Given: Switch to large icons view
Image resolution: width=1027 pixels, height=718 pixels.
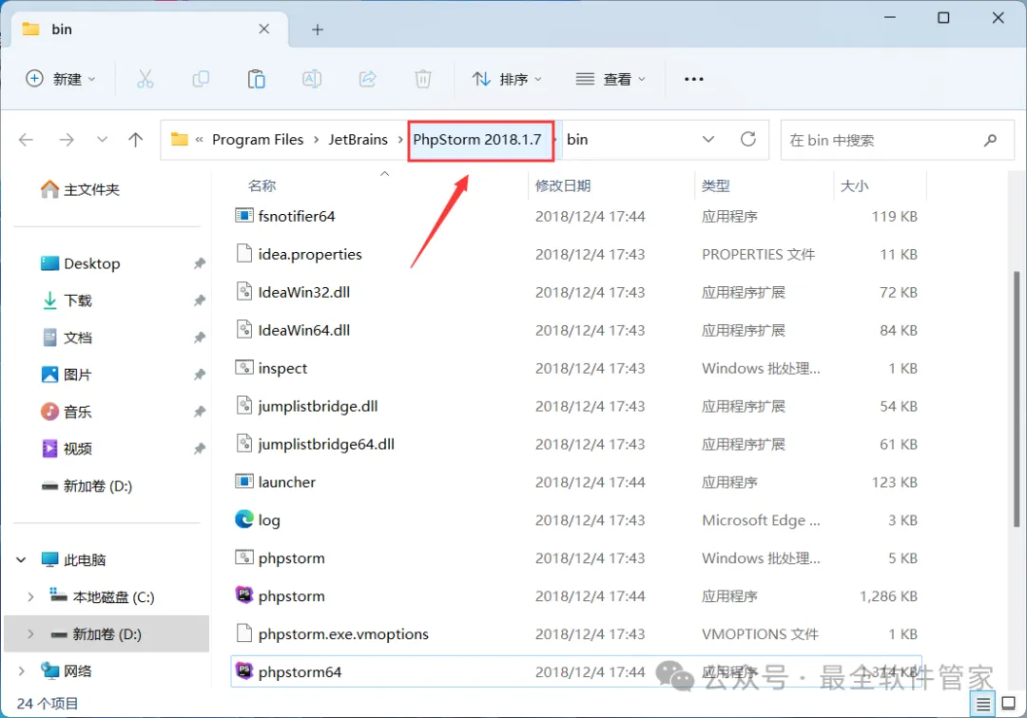Looking at the screenshot, I should coord(1009,704).
